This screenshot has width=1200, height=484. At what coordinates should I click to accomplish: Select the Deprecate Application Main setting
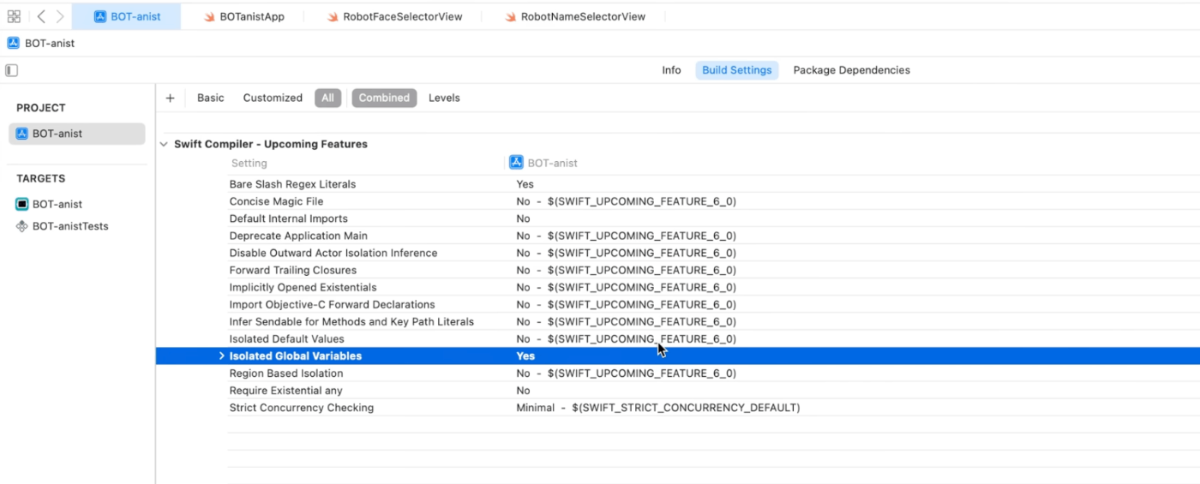(x=298, y=236)
